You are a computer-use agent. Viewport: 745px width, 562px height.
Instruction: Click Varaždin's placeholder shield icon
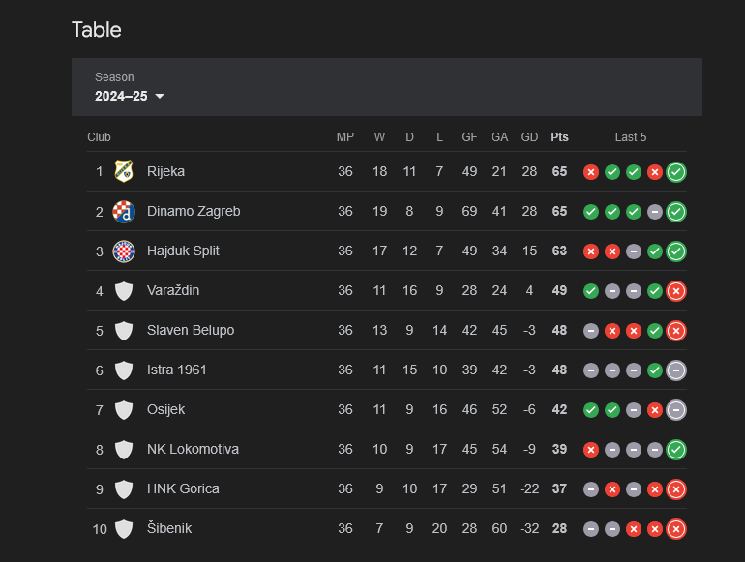click(123, 290)
